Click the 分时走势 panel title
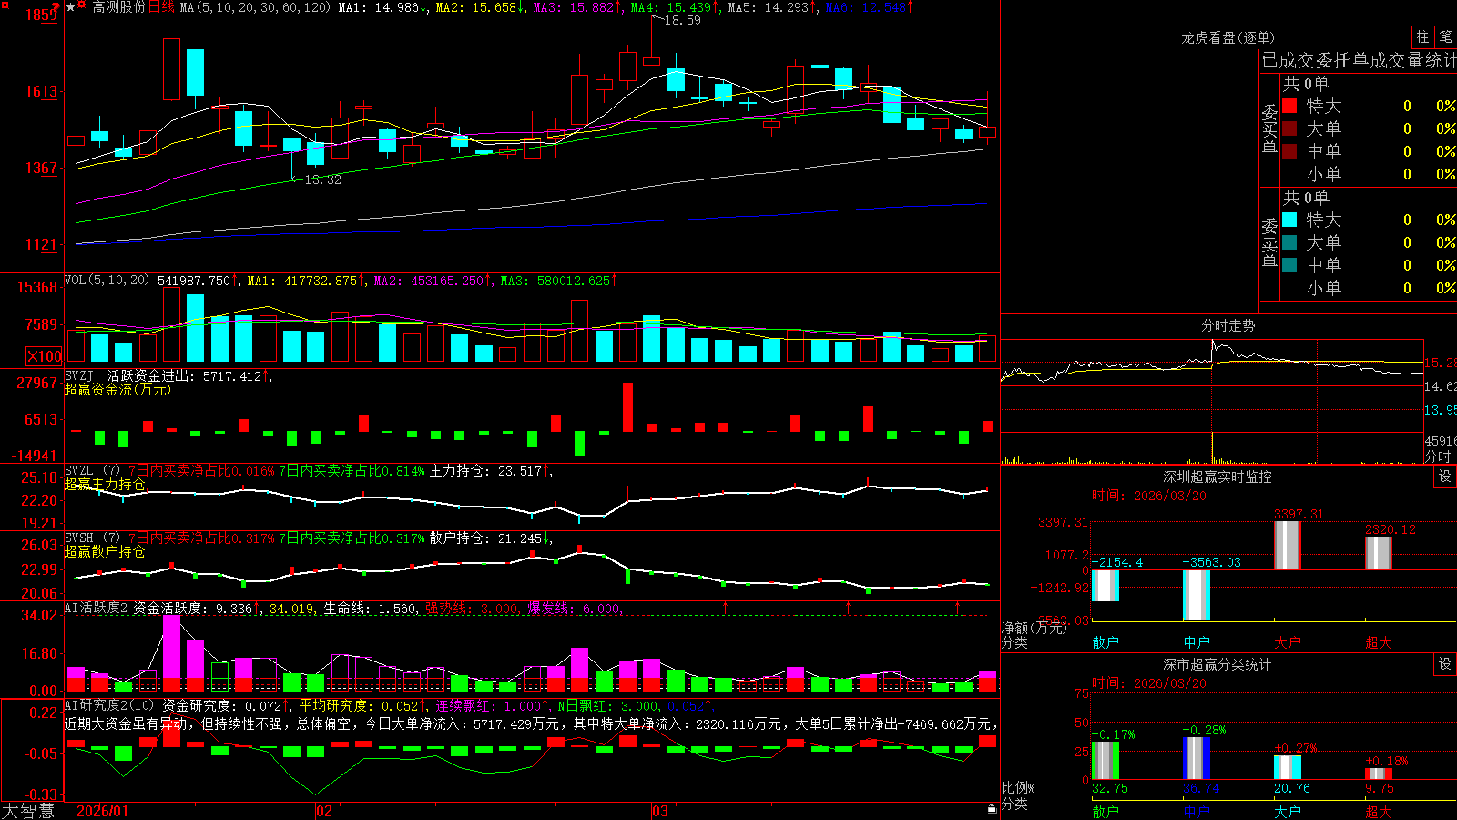This screenshot has height=820, width=1457. click(1228, 325)
